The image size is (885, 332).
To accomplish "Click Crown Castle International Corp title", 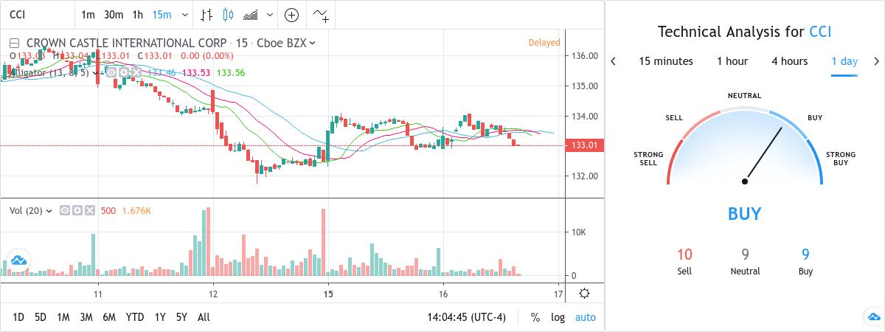I will [x=126, y=43].
